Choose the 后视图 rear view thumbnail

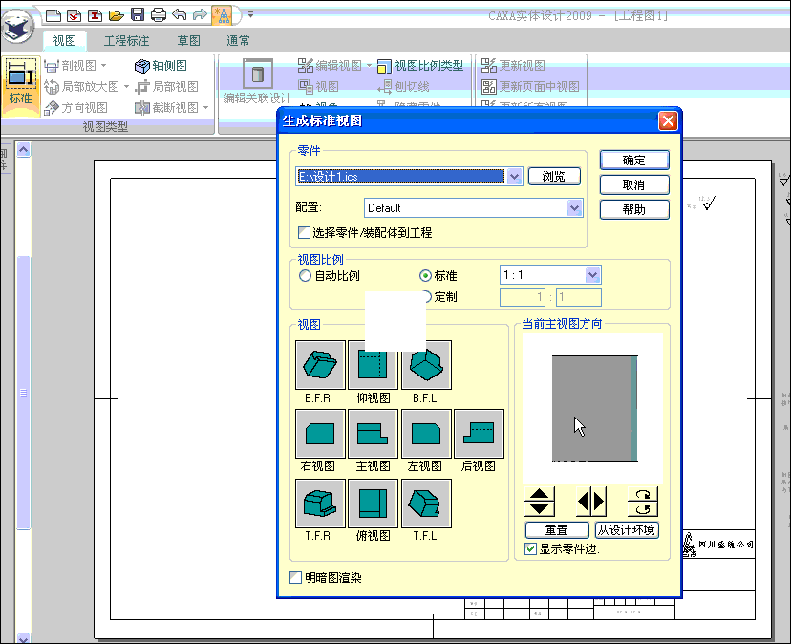click(479, 434)
